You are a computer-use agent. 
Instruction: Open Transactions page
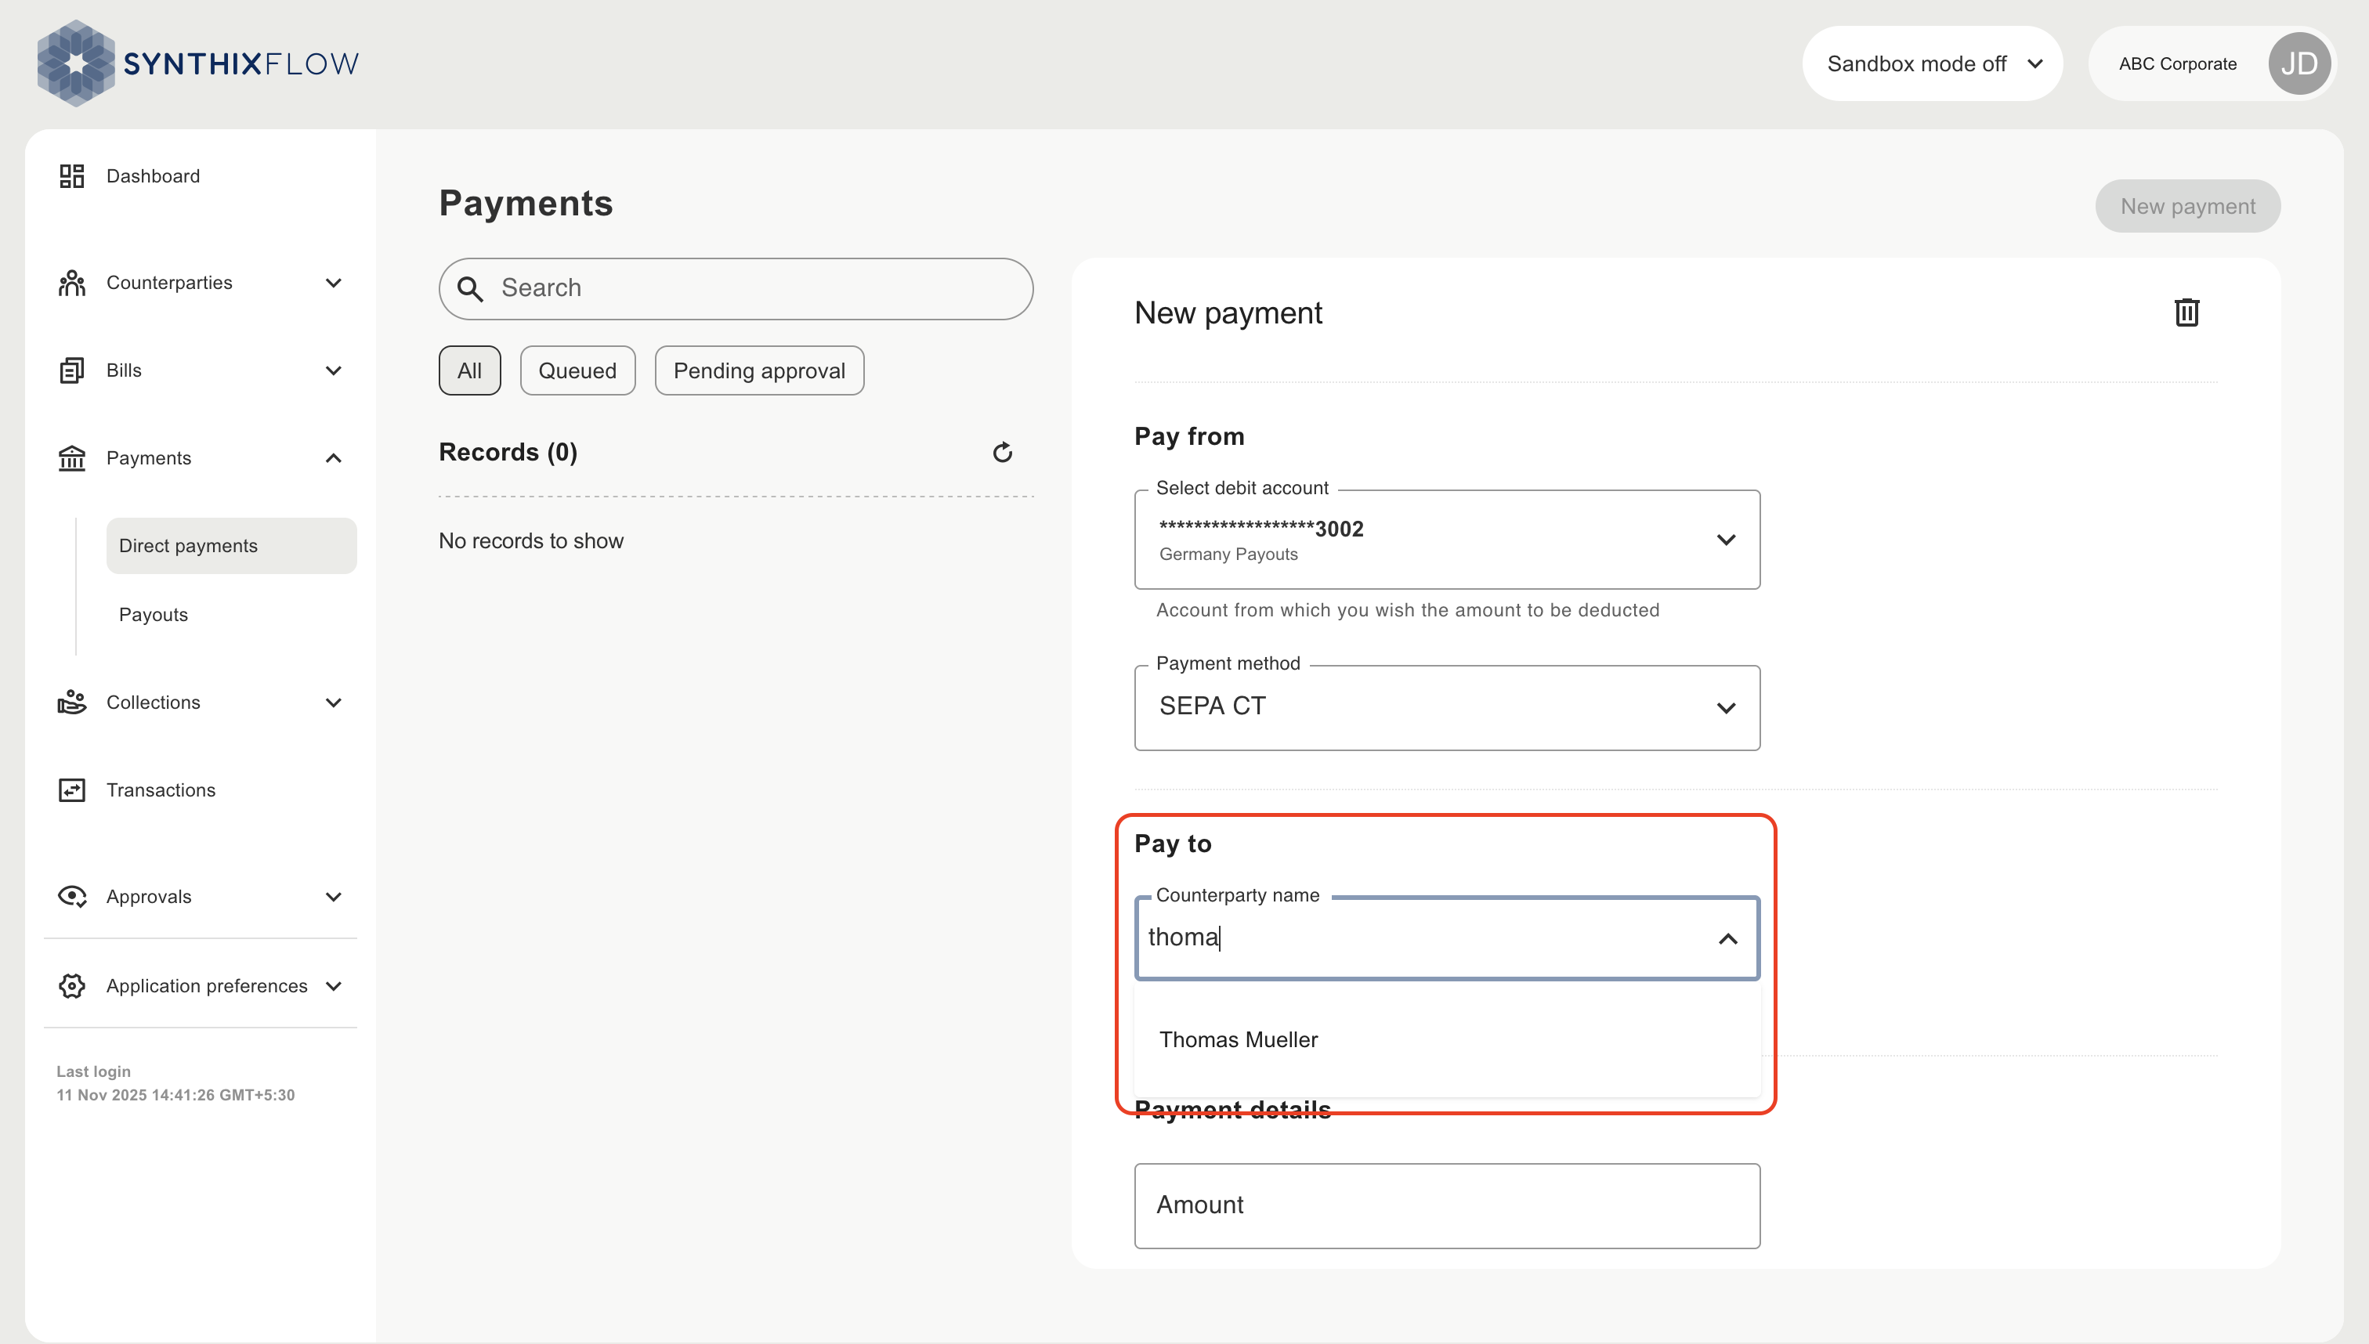(x=161, y=790)
